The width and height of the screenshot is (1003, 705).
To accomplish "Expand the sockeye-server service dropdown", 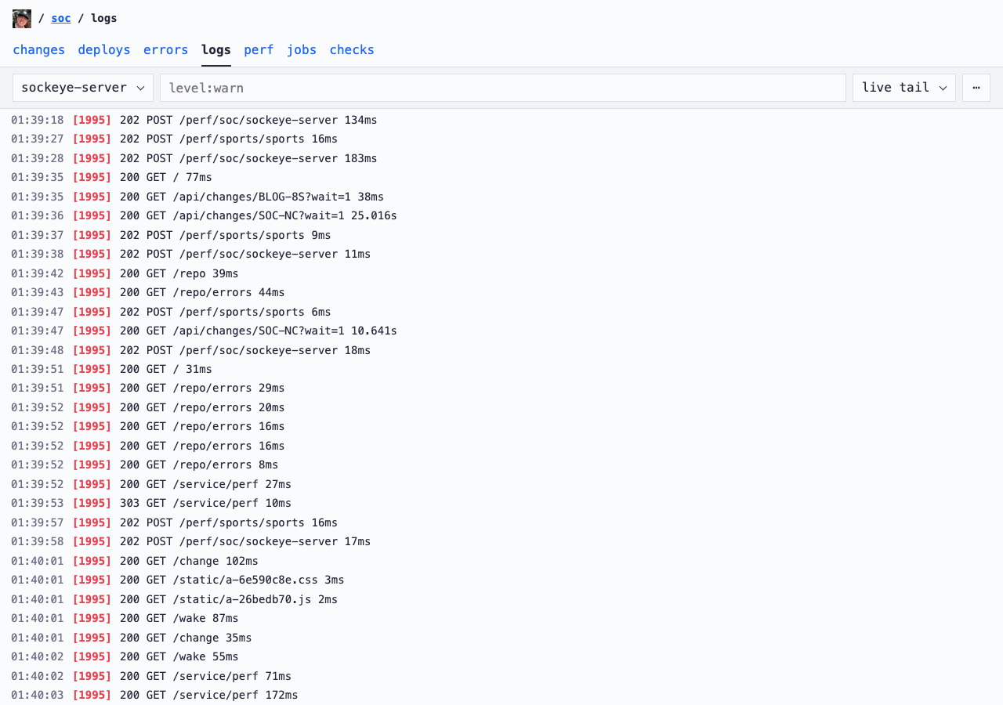I will (83, 88).
